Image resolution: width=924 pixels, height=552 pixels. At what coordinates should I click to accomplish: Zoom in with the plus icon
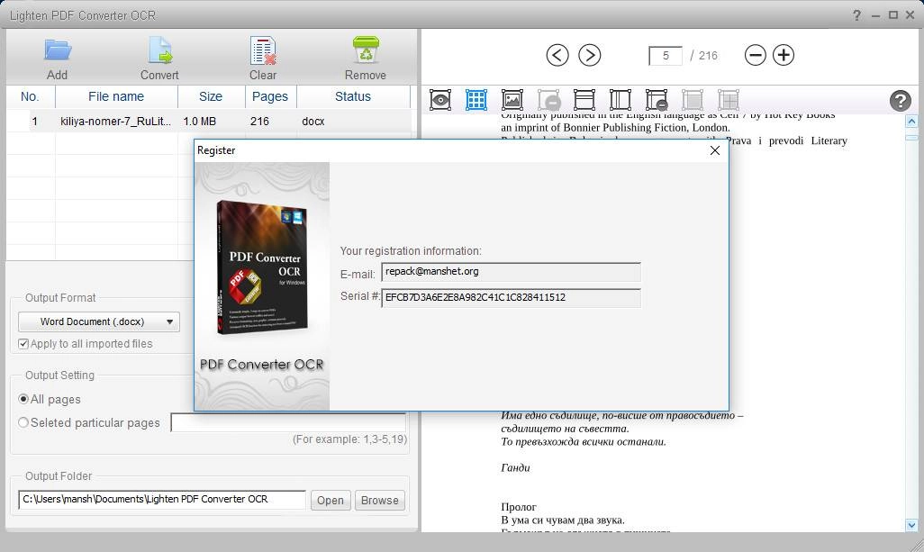(784, 55)
